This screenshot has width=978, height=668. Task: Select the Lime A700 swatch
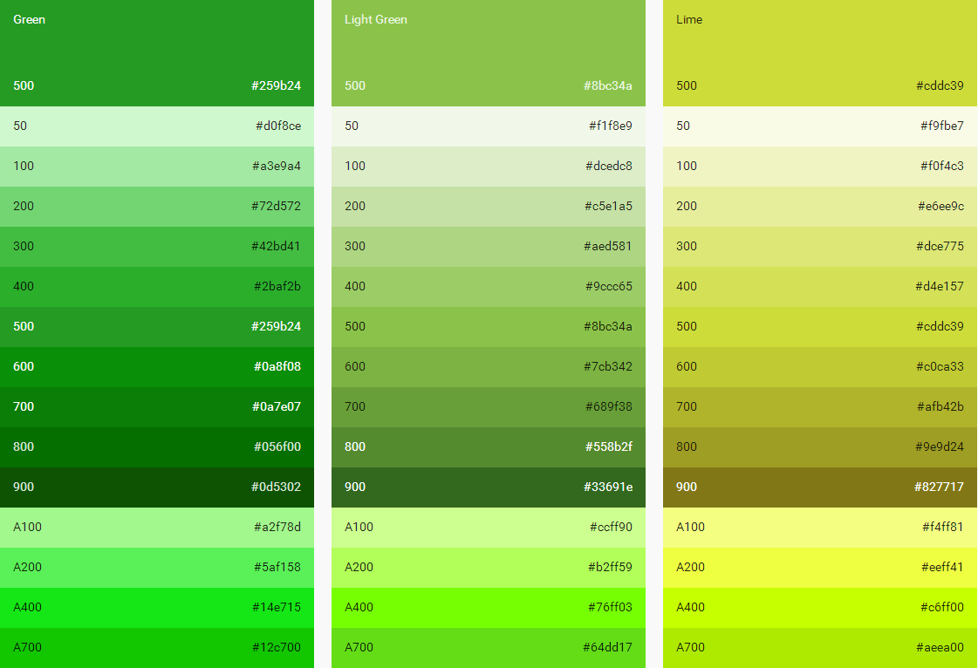coord(820,647)
